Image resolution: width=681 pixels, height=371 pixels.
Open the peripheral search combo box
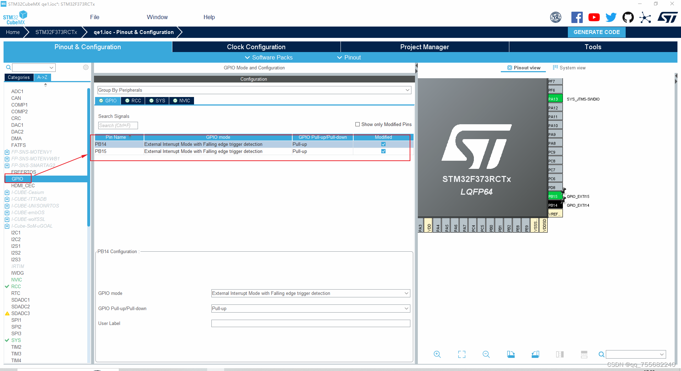34,67
